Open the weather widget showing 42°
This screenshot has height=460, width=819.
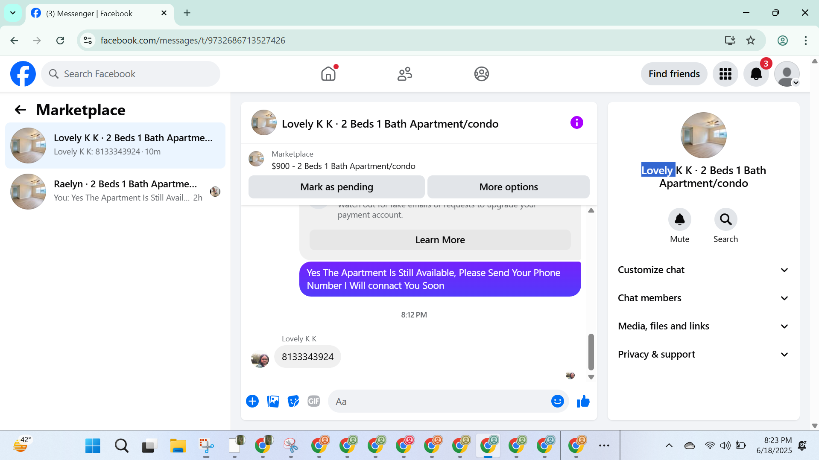pos(23,445)
